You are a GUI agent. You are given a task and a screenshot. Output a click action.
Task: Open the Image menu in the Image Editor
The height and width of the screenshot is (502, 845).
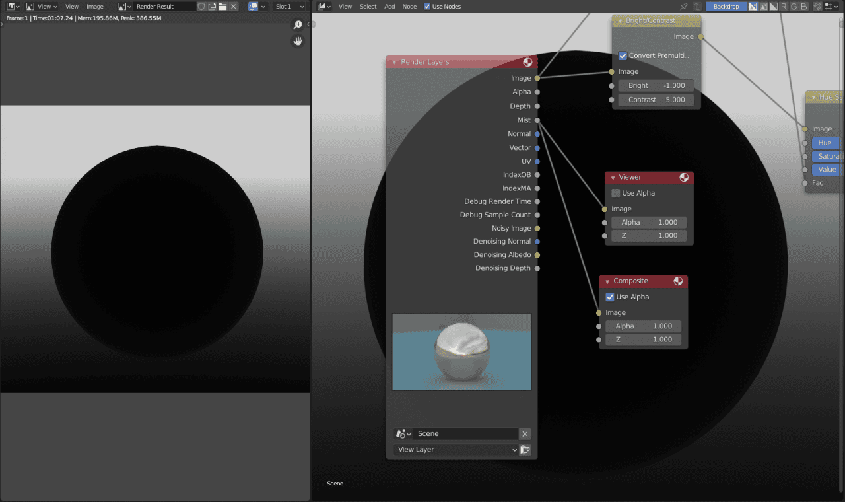click(95, 6)
